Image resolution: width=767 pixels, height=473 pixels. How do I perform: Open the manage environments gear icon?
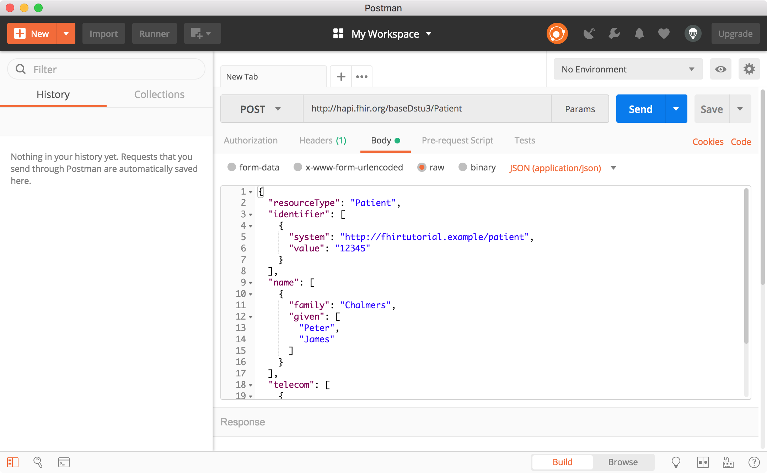[x=749, y=69]
